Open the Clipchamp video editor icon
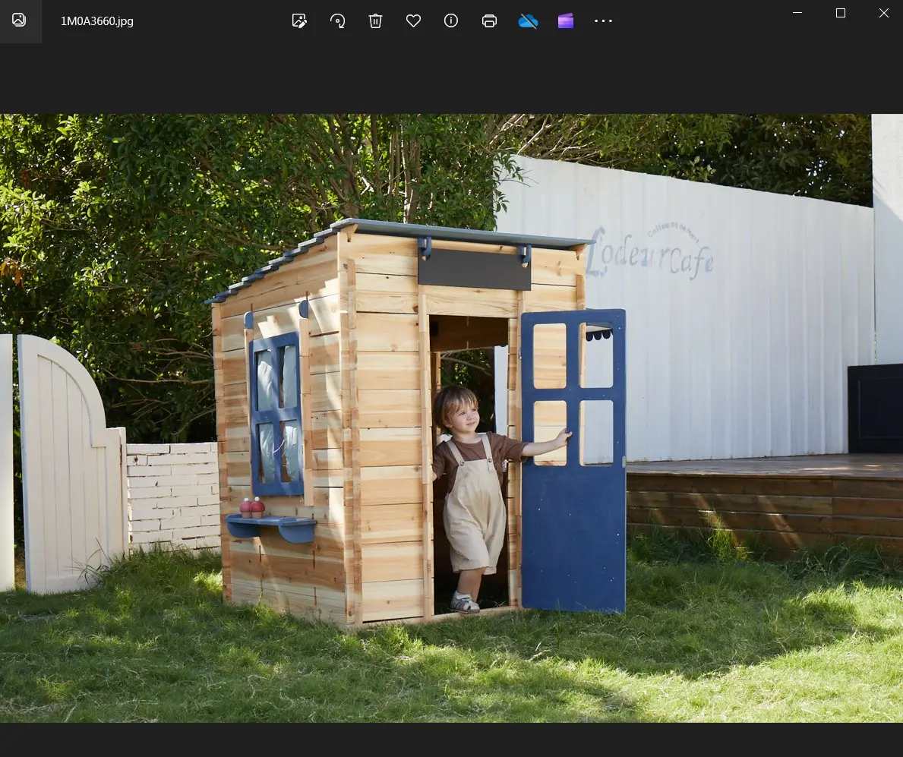This screenshot has width=903, height=757. pos(566,21)
